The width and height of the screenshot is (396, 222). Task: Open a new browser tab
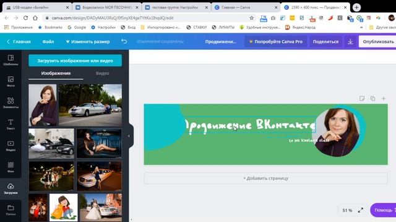point(356,7)
